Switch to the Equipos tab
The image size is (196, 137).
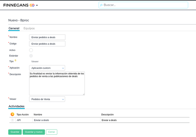click(x=29, y=28)
